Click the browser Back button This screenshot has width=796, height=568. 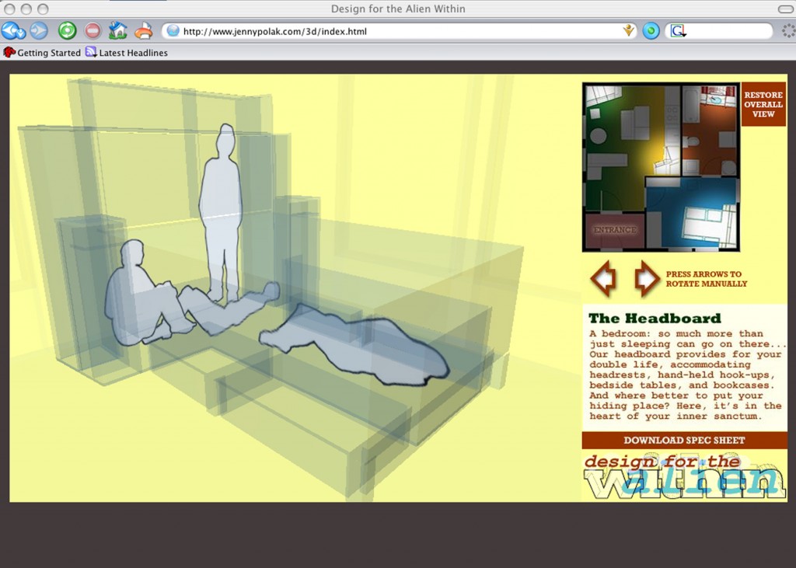click(12, 31)
